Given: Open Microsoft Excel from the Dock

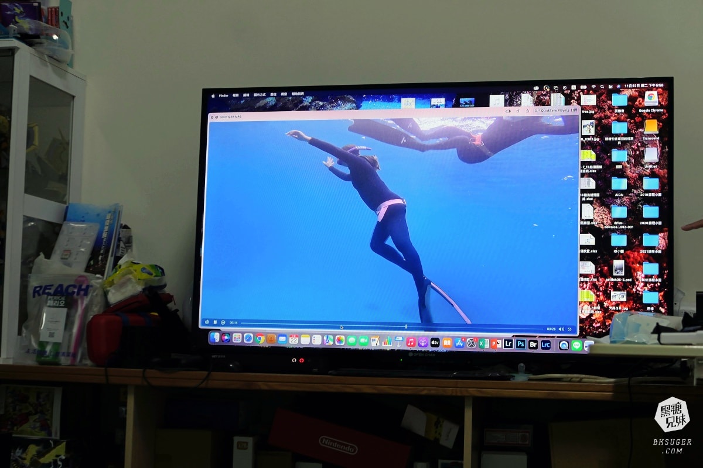Looking at the screenshot, I should click(483, 343).
